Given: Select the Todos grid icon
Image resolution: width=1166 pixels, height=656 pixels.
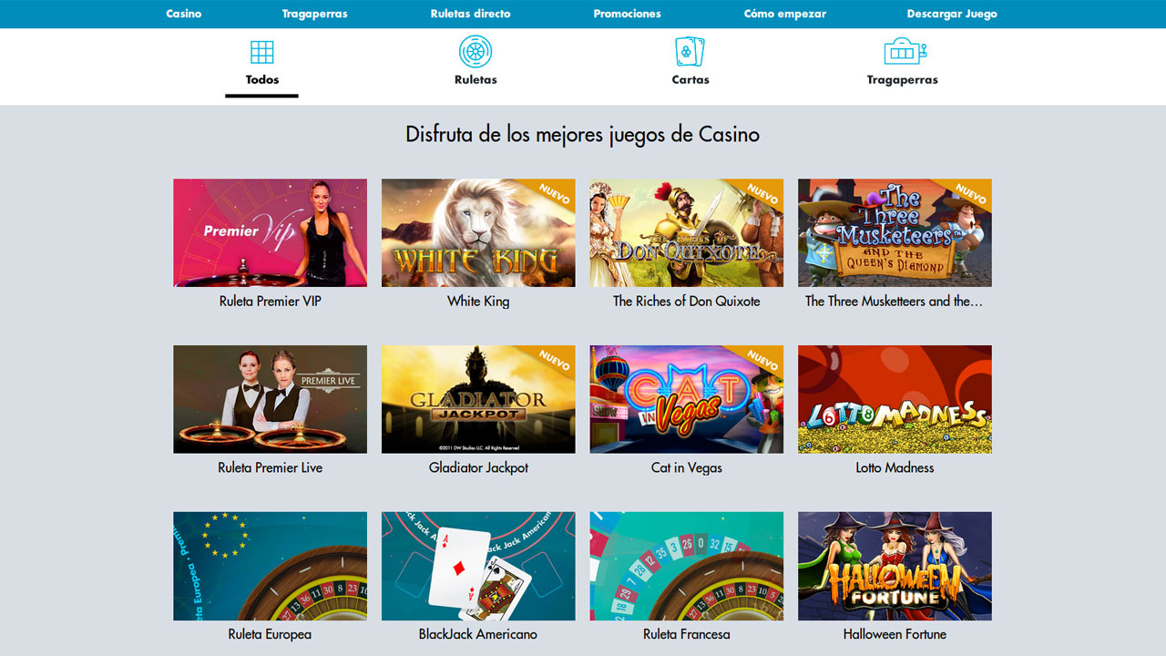Looking at the screenshot, I should point(261,52).
